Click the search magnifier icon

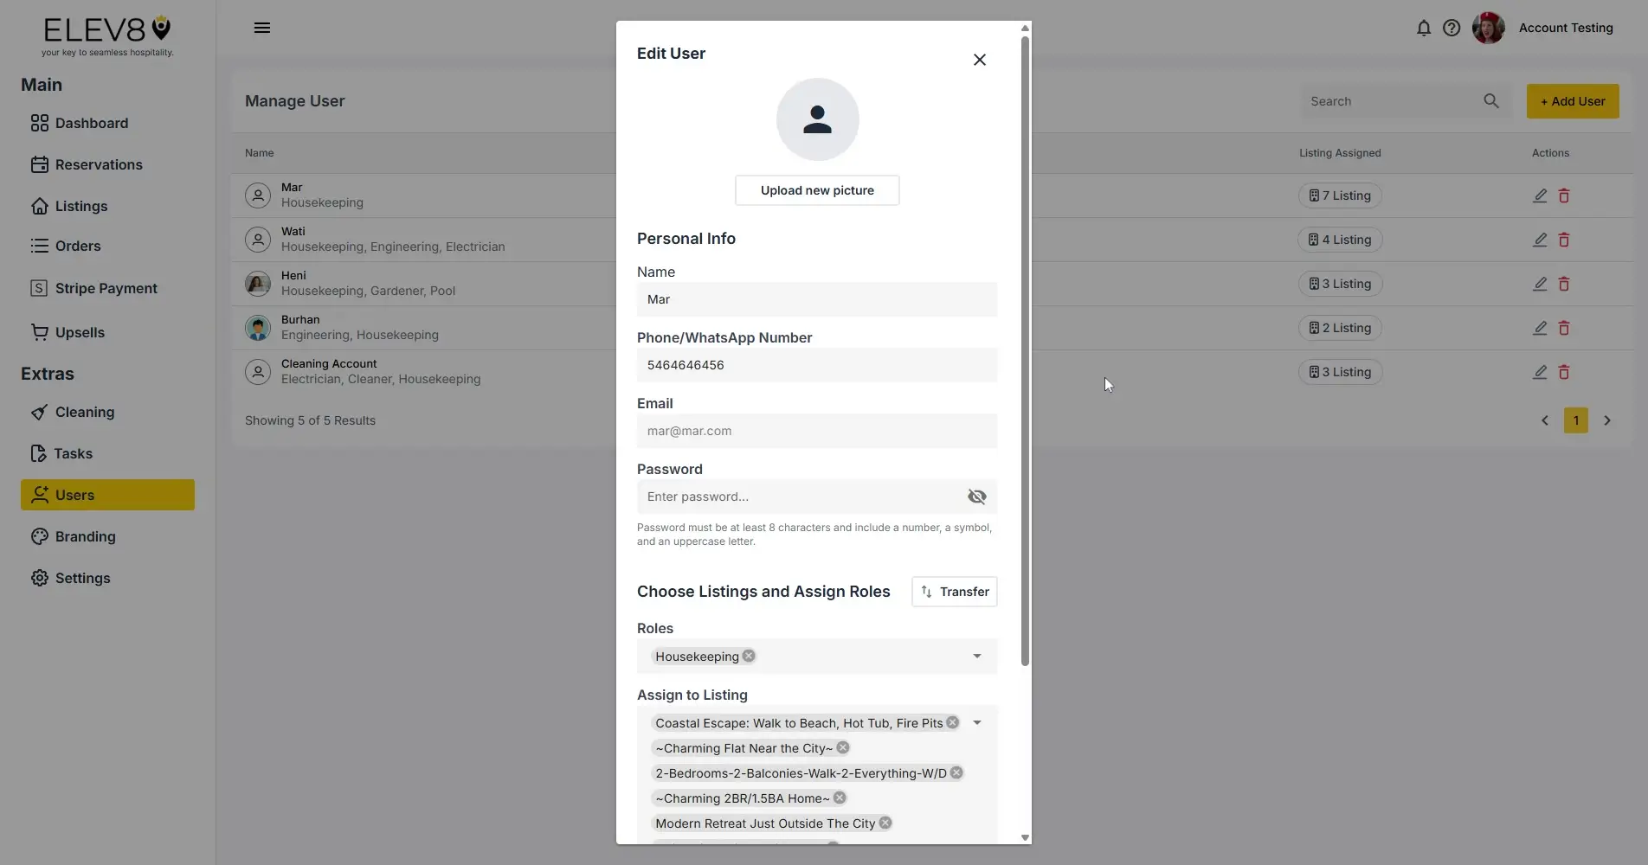point(1490,101)
